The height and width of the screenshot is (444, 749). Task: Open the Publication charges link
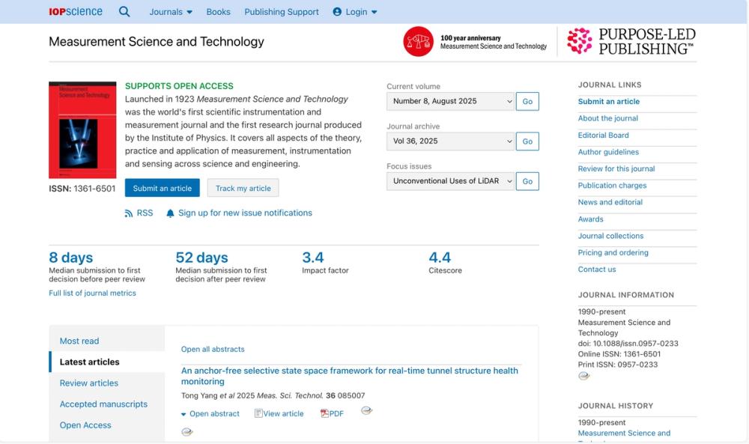pyautogui.click(x=612, y=185)
